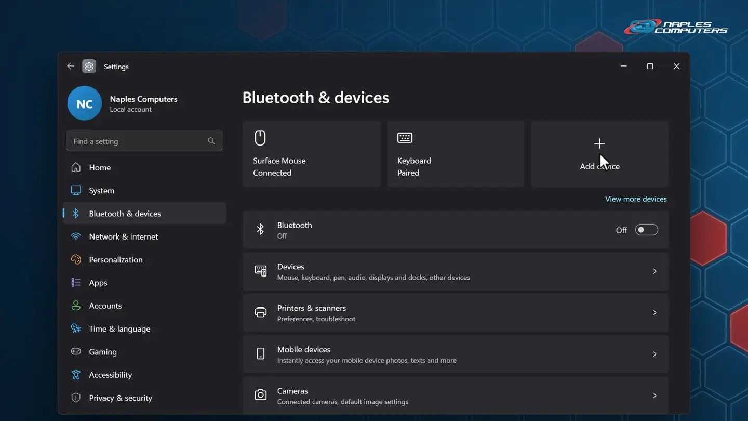Click the Apps icon in sidebar
Image resolution: width=748 pixels, height=421 pixels.
click(76, 282)
